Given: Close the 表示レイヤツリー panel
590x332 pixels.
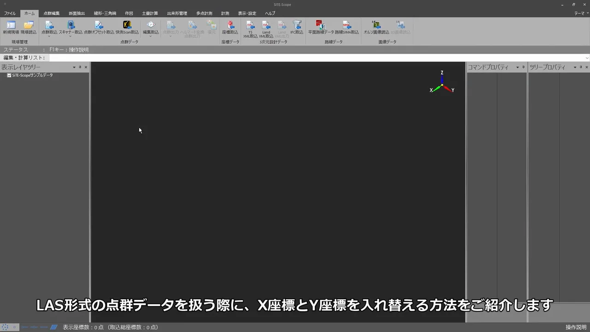Looking at the screenshot, I should 86,67.
